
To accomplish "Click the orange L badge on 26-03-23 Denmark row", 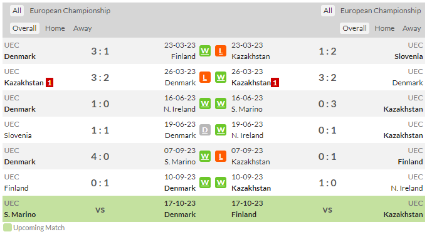I will click(x=205, y=77).
